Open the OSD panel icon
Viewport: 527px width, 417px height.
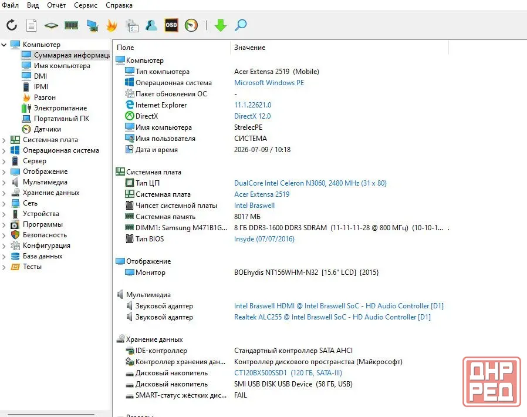pyautogui.click(x=171, y=25)
